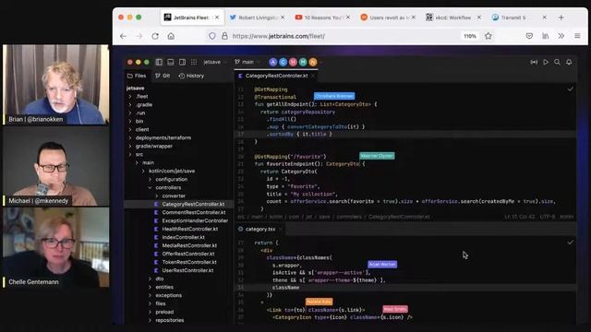Open HealthRestController.kt in file tree

point(189,229)
